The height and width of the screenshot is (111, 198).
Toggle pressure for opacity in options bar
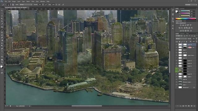coord(46,5)
